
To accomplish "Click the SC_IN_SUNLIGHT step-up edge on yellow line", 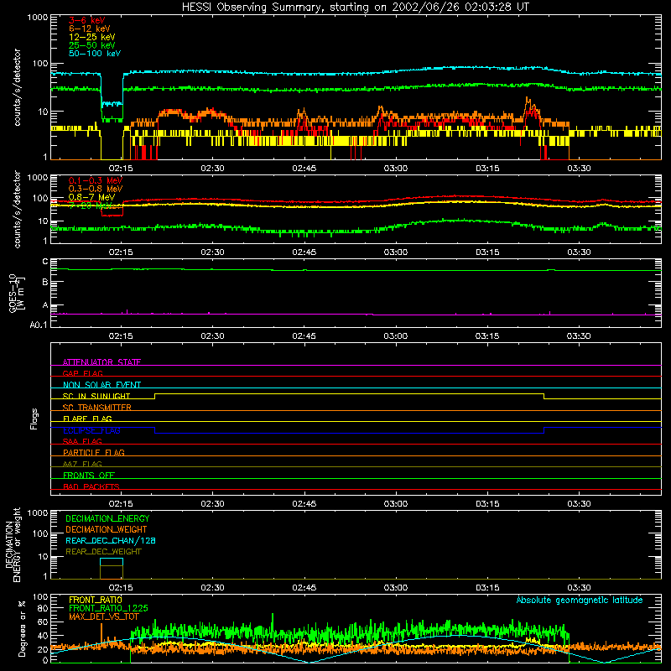I will pos(154,396).
